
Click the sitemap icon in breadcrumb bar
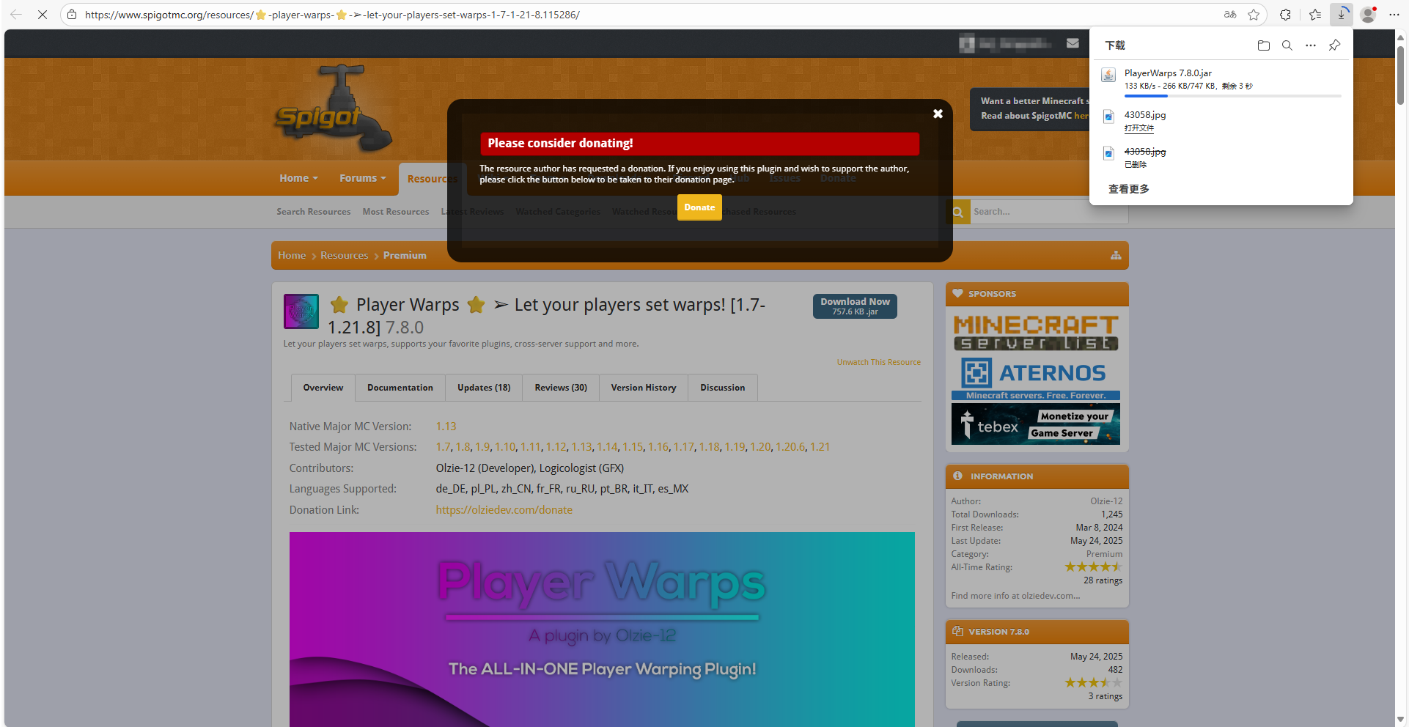click(x=1116, y=255)
